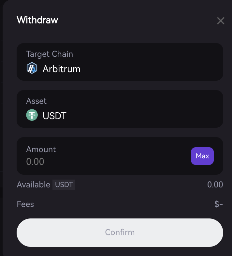Click the "Amount" label text
This screenshot has width=232, height=256.
(x=41, y=149)
